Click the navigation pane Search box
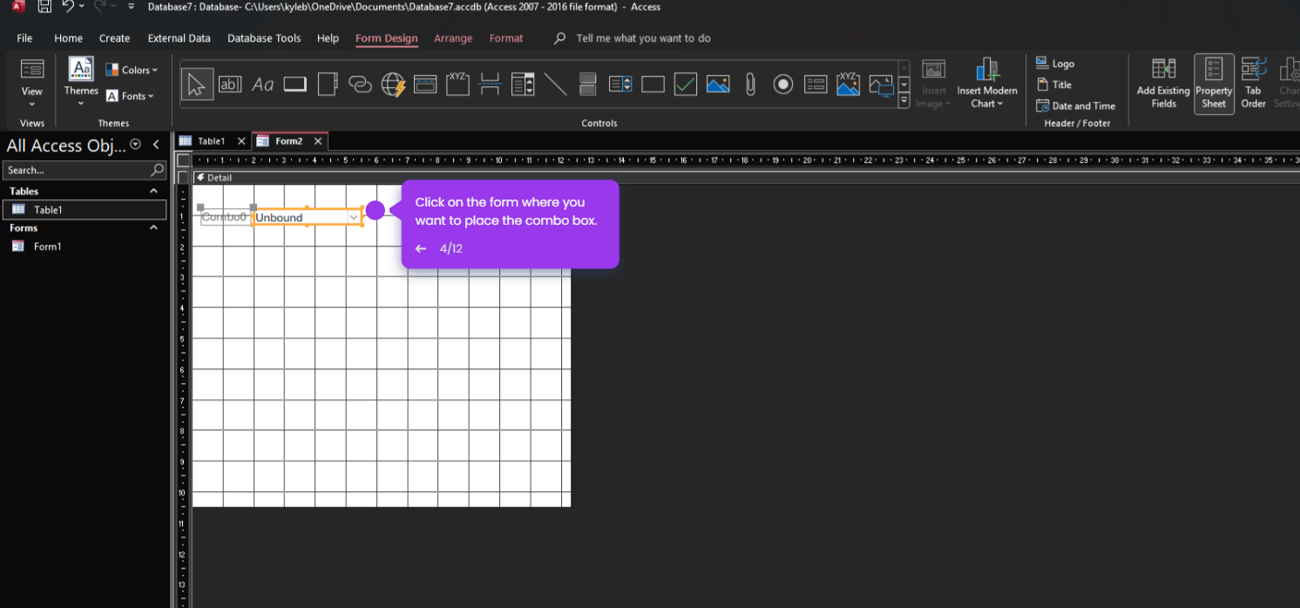This screenshot has height=608, width=1300. [78, 169]
